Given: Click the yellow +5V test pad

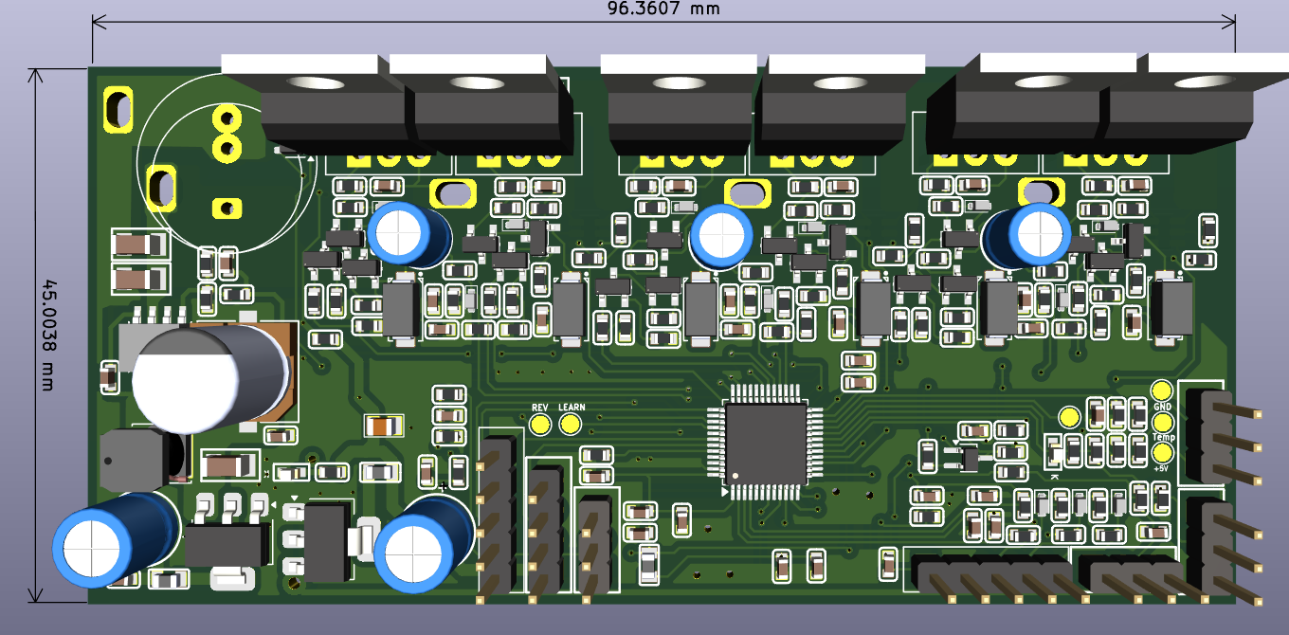Looking at the screenshot, I should [1162, 453].
